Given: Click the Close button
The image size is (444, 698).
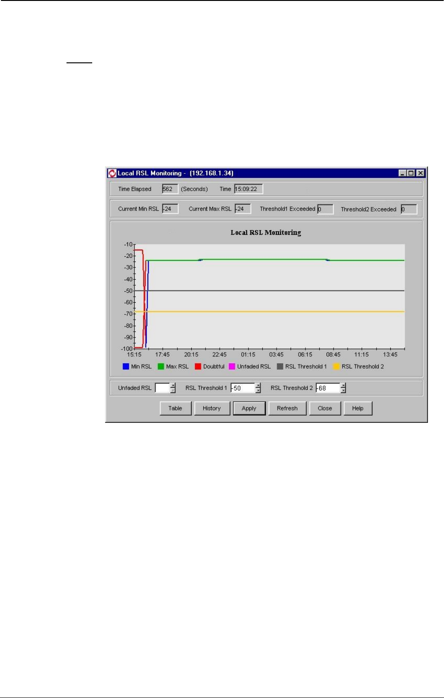Looking at the screenshot, I should (x=325, y=408).
